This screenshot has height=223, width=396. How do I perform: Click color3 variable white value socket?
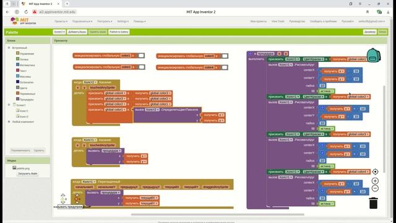tap(225, 56)
